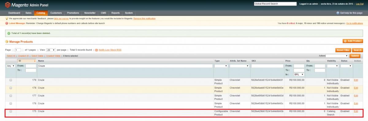Open the System menu
368x121 pixels.
click(x=129, y=13)
